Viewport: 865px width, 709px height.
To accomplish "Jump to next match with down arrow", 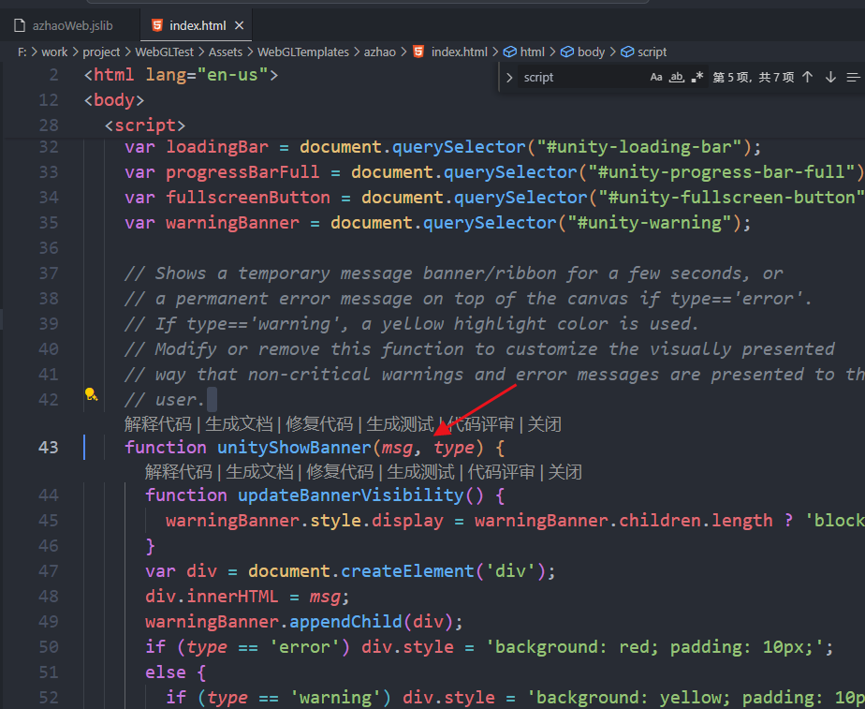I will tap(830, 77).
